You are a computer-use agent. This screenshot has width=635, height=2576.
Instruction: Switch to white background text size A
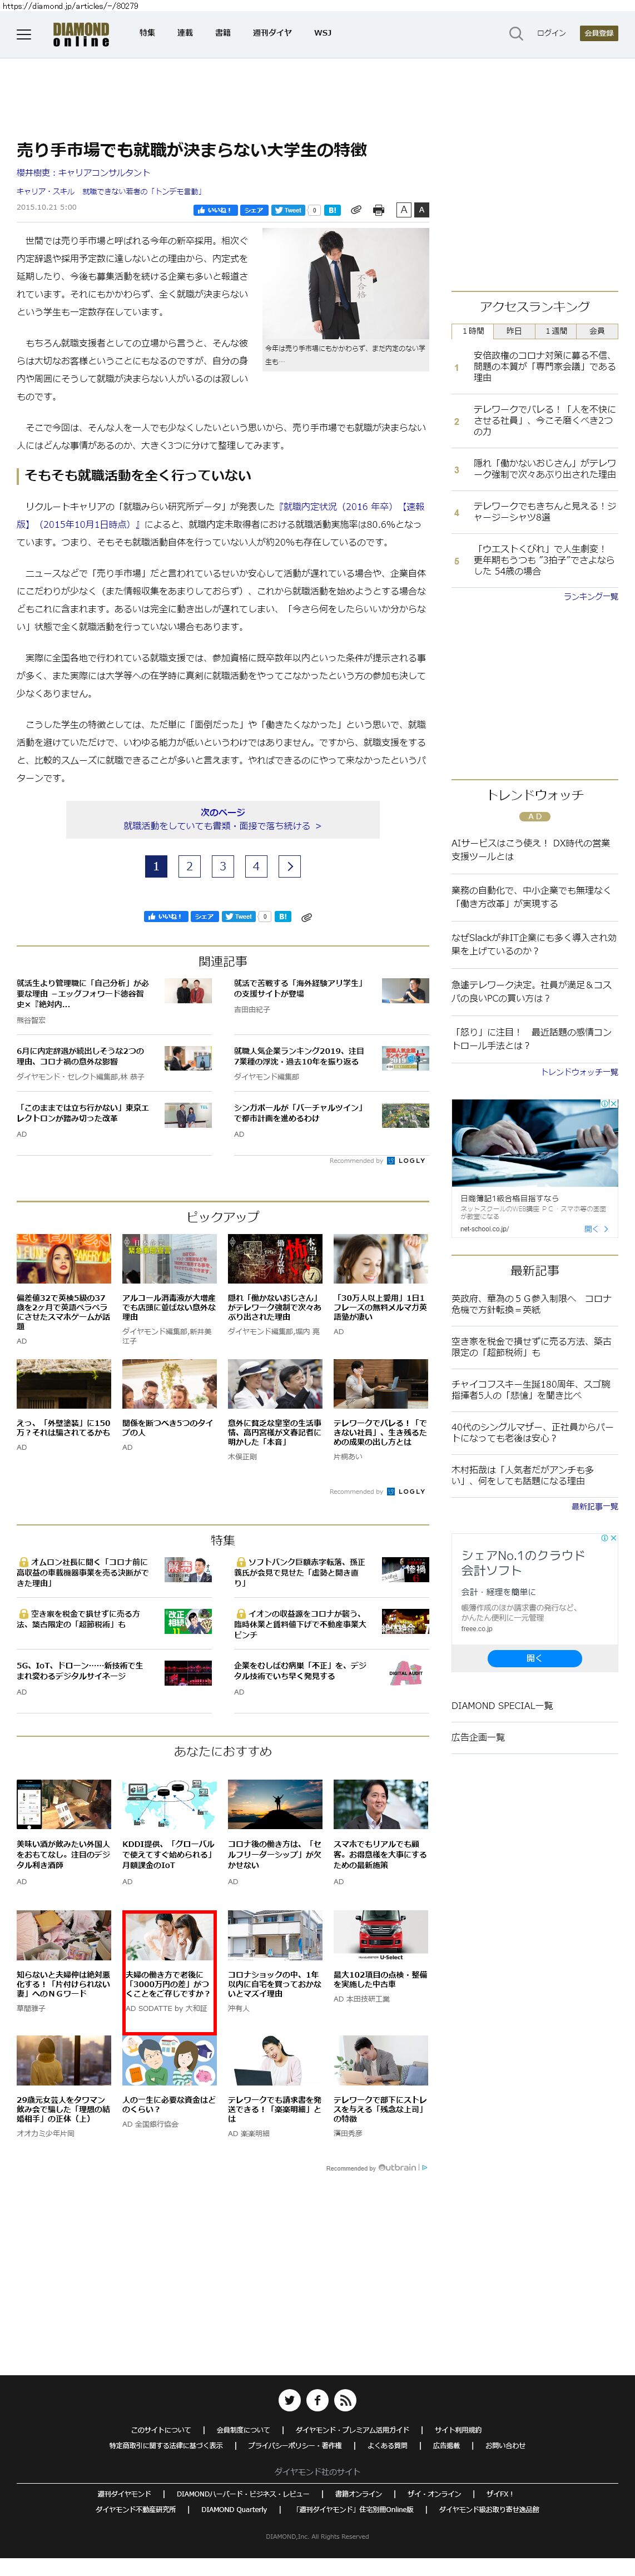(404, 210)
